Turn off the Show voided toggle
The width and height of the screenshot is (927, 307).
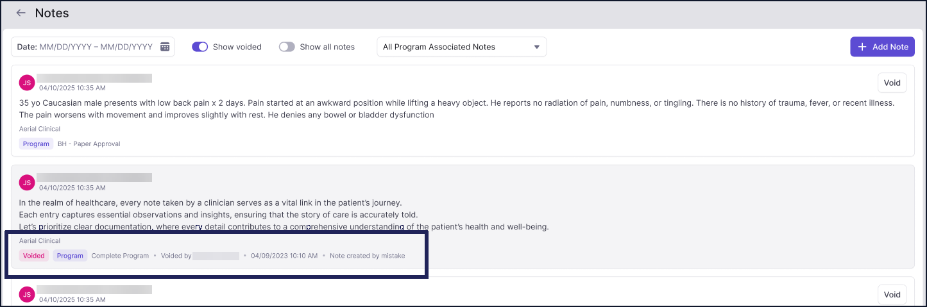point(200,47)
